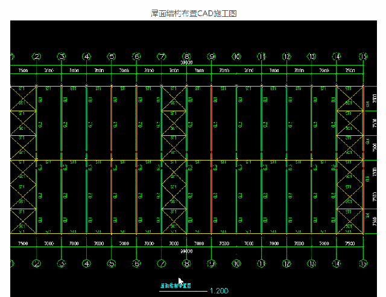Image resolution: width=386 pixels, height=297 pixels.
Task: Select top 7000 dimension between axes 6 and 7
Action: [149, 70]
